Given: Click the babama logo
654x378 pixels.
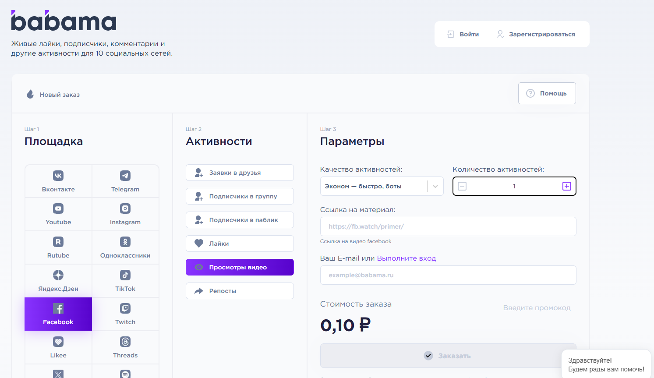Looking at the screenshot, I should point(64,21).
